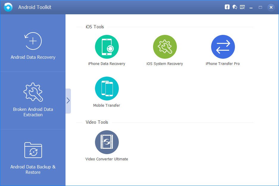Open the title bar menu icon
The image size is (279, 186).
coord(242,7)
